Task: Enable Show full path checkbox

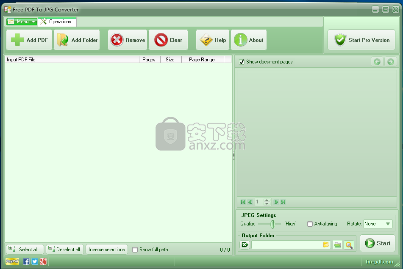Action: [135, 250]
